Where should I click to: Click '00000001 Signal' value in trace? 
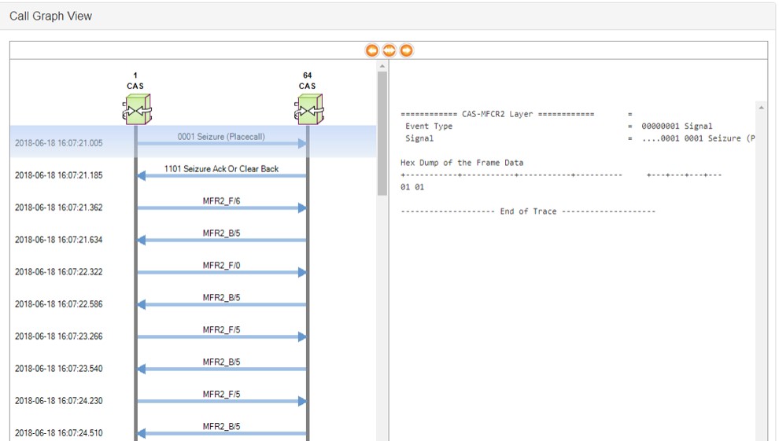(677, 126)
